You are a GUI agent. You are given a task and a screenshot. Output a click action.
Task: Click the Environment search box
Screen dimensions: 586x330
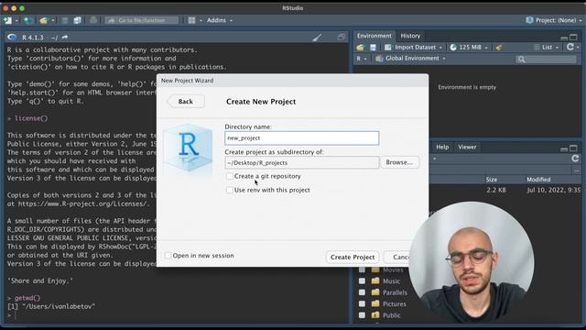tap(546, 59)
